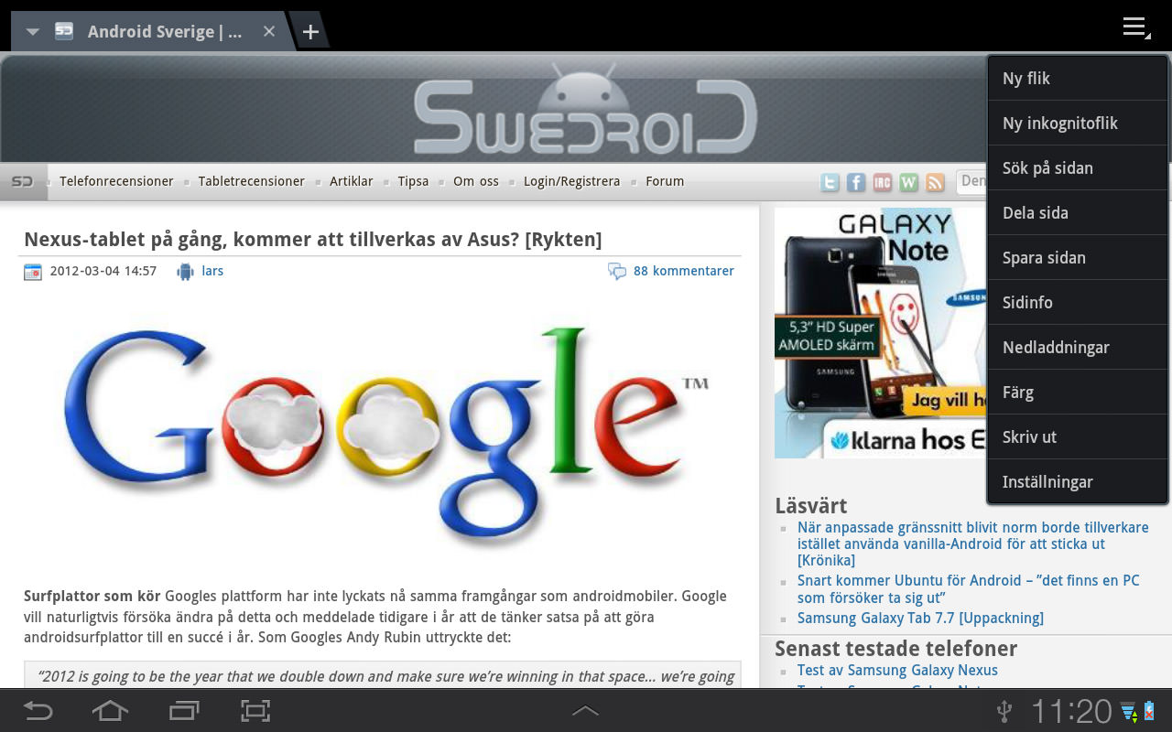Choose Färg in the menu
This screenshot has width=1172, height=732.
(x=1077, y=392)
